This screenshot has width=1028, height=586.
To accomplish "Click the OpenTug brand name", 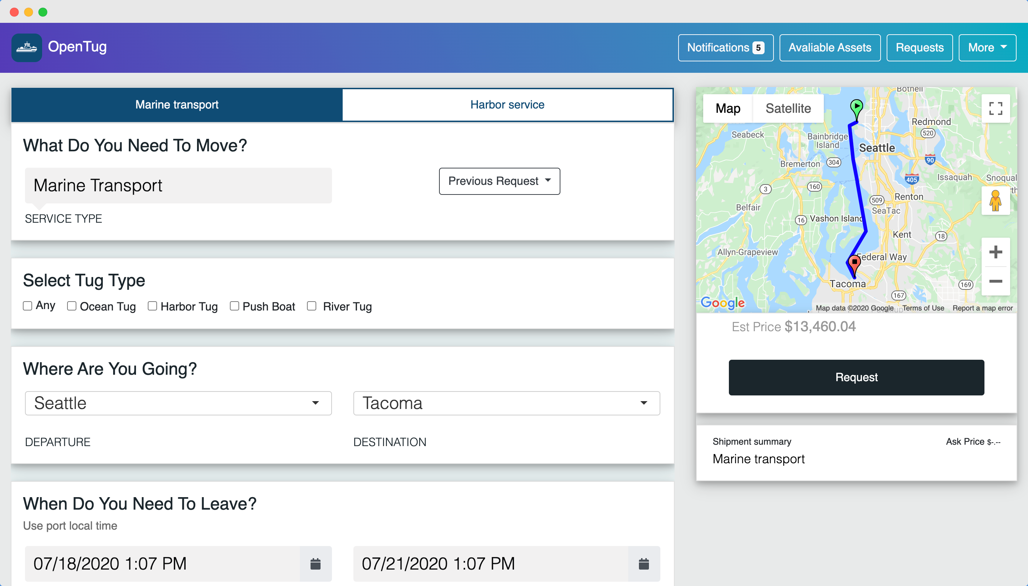I will tap(77, 47).
